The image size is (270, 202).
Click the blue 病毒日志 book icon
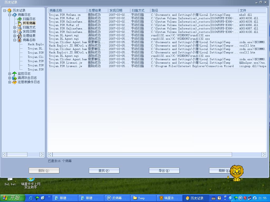click(x=15, y=15)
